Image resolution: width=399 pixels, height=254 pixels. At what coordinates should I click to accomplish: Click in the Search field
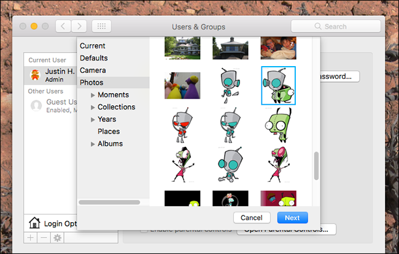(336, 26)
